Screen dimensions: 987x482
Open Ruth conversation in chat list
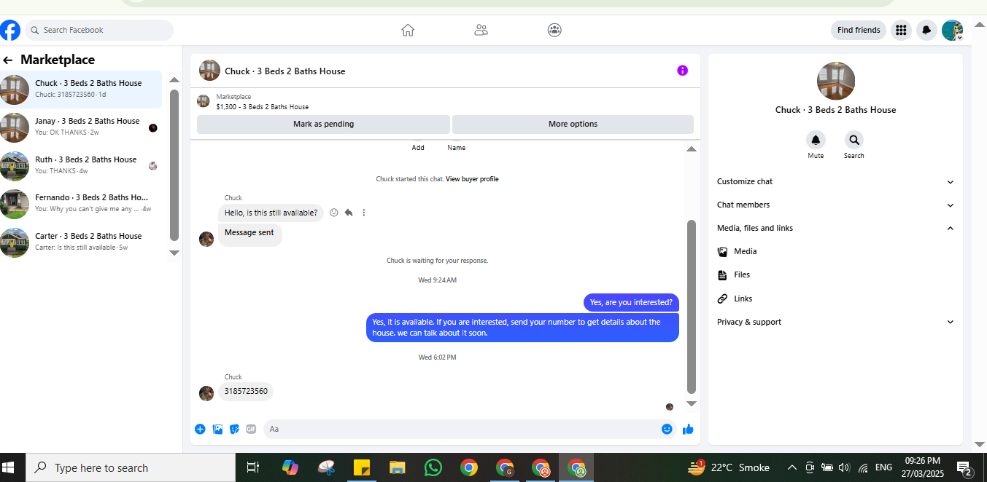[x=81, y=165]
